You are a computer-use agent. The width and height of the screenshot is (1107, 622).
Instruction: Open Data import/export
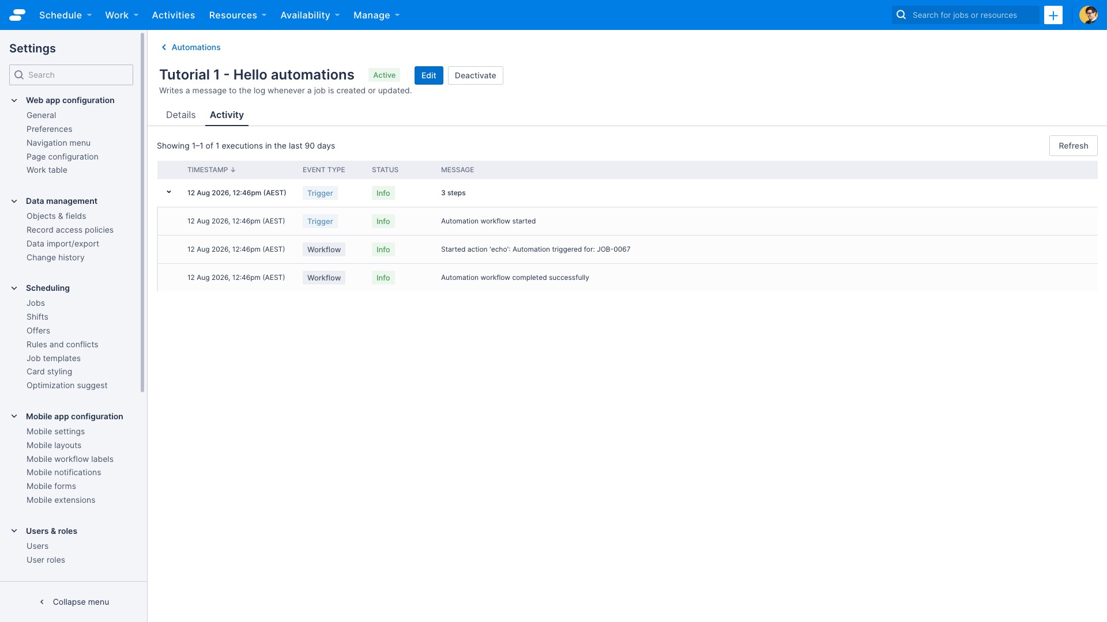point(63,244)
